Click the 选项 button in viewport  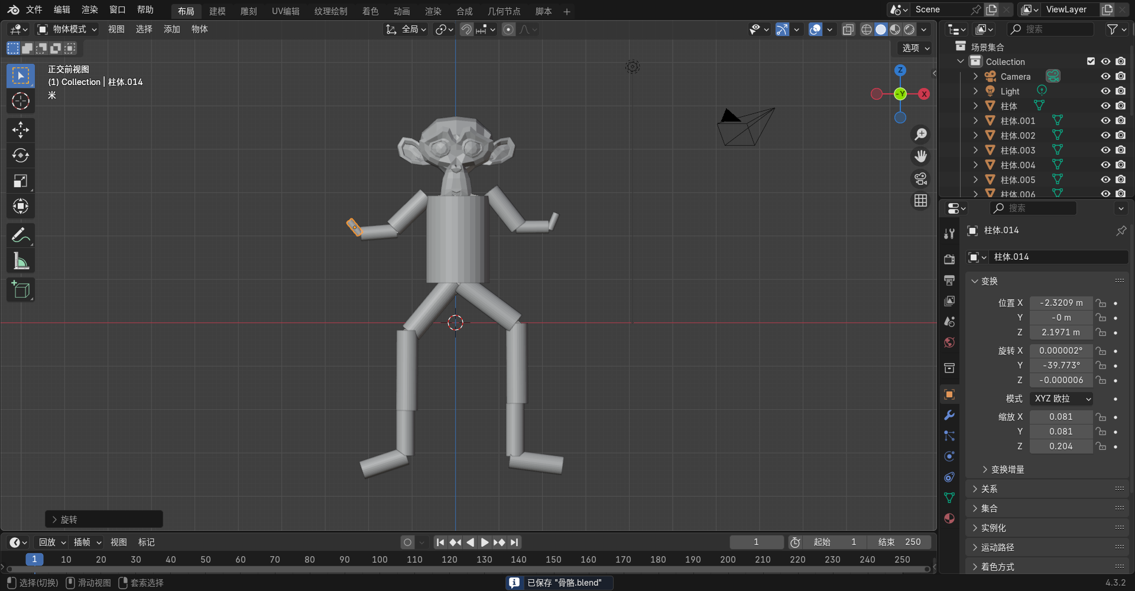click(x=915, y=48)
